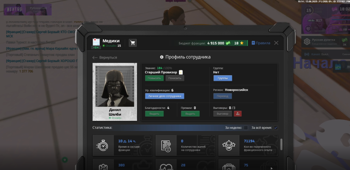350x170 pixels.
Task: Click the Рублевский server name label
Action: click(x=38, y=8)
